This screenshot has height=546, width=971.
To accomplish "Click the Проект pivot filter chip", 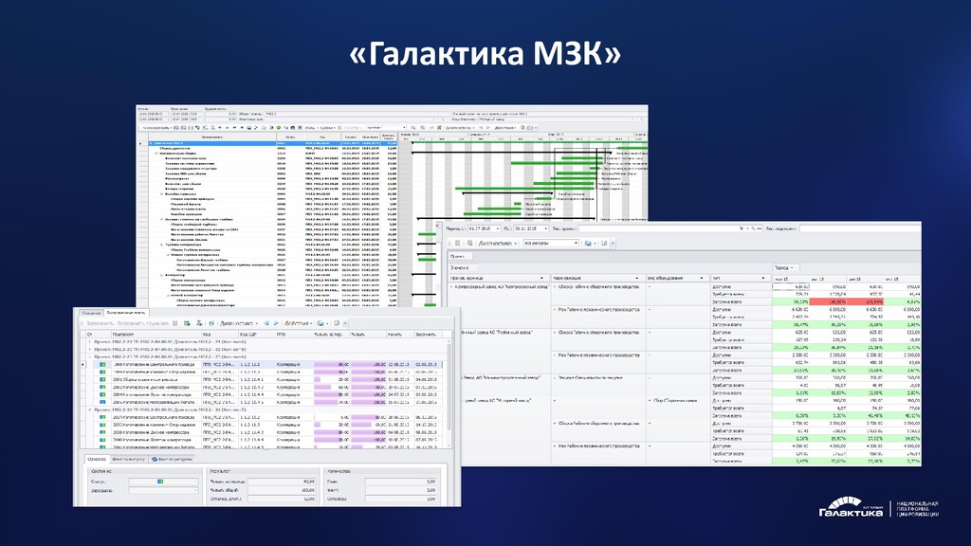I will click(460, 256).
